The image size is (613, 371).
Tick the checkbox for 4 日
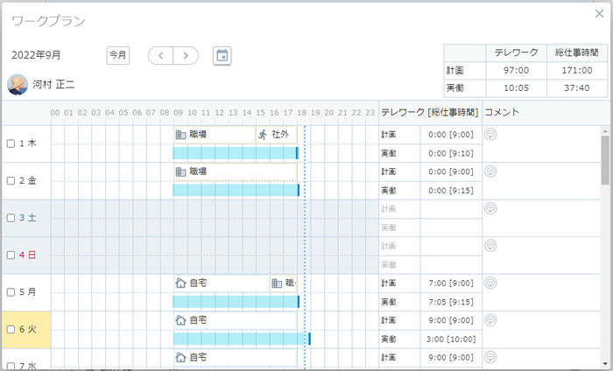(x=11, y=255)
